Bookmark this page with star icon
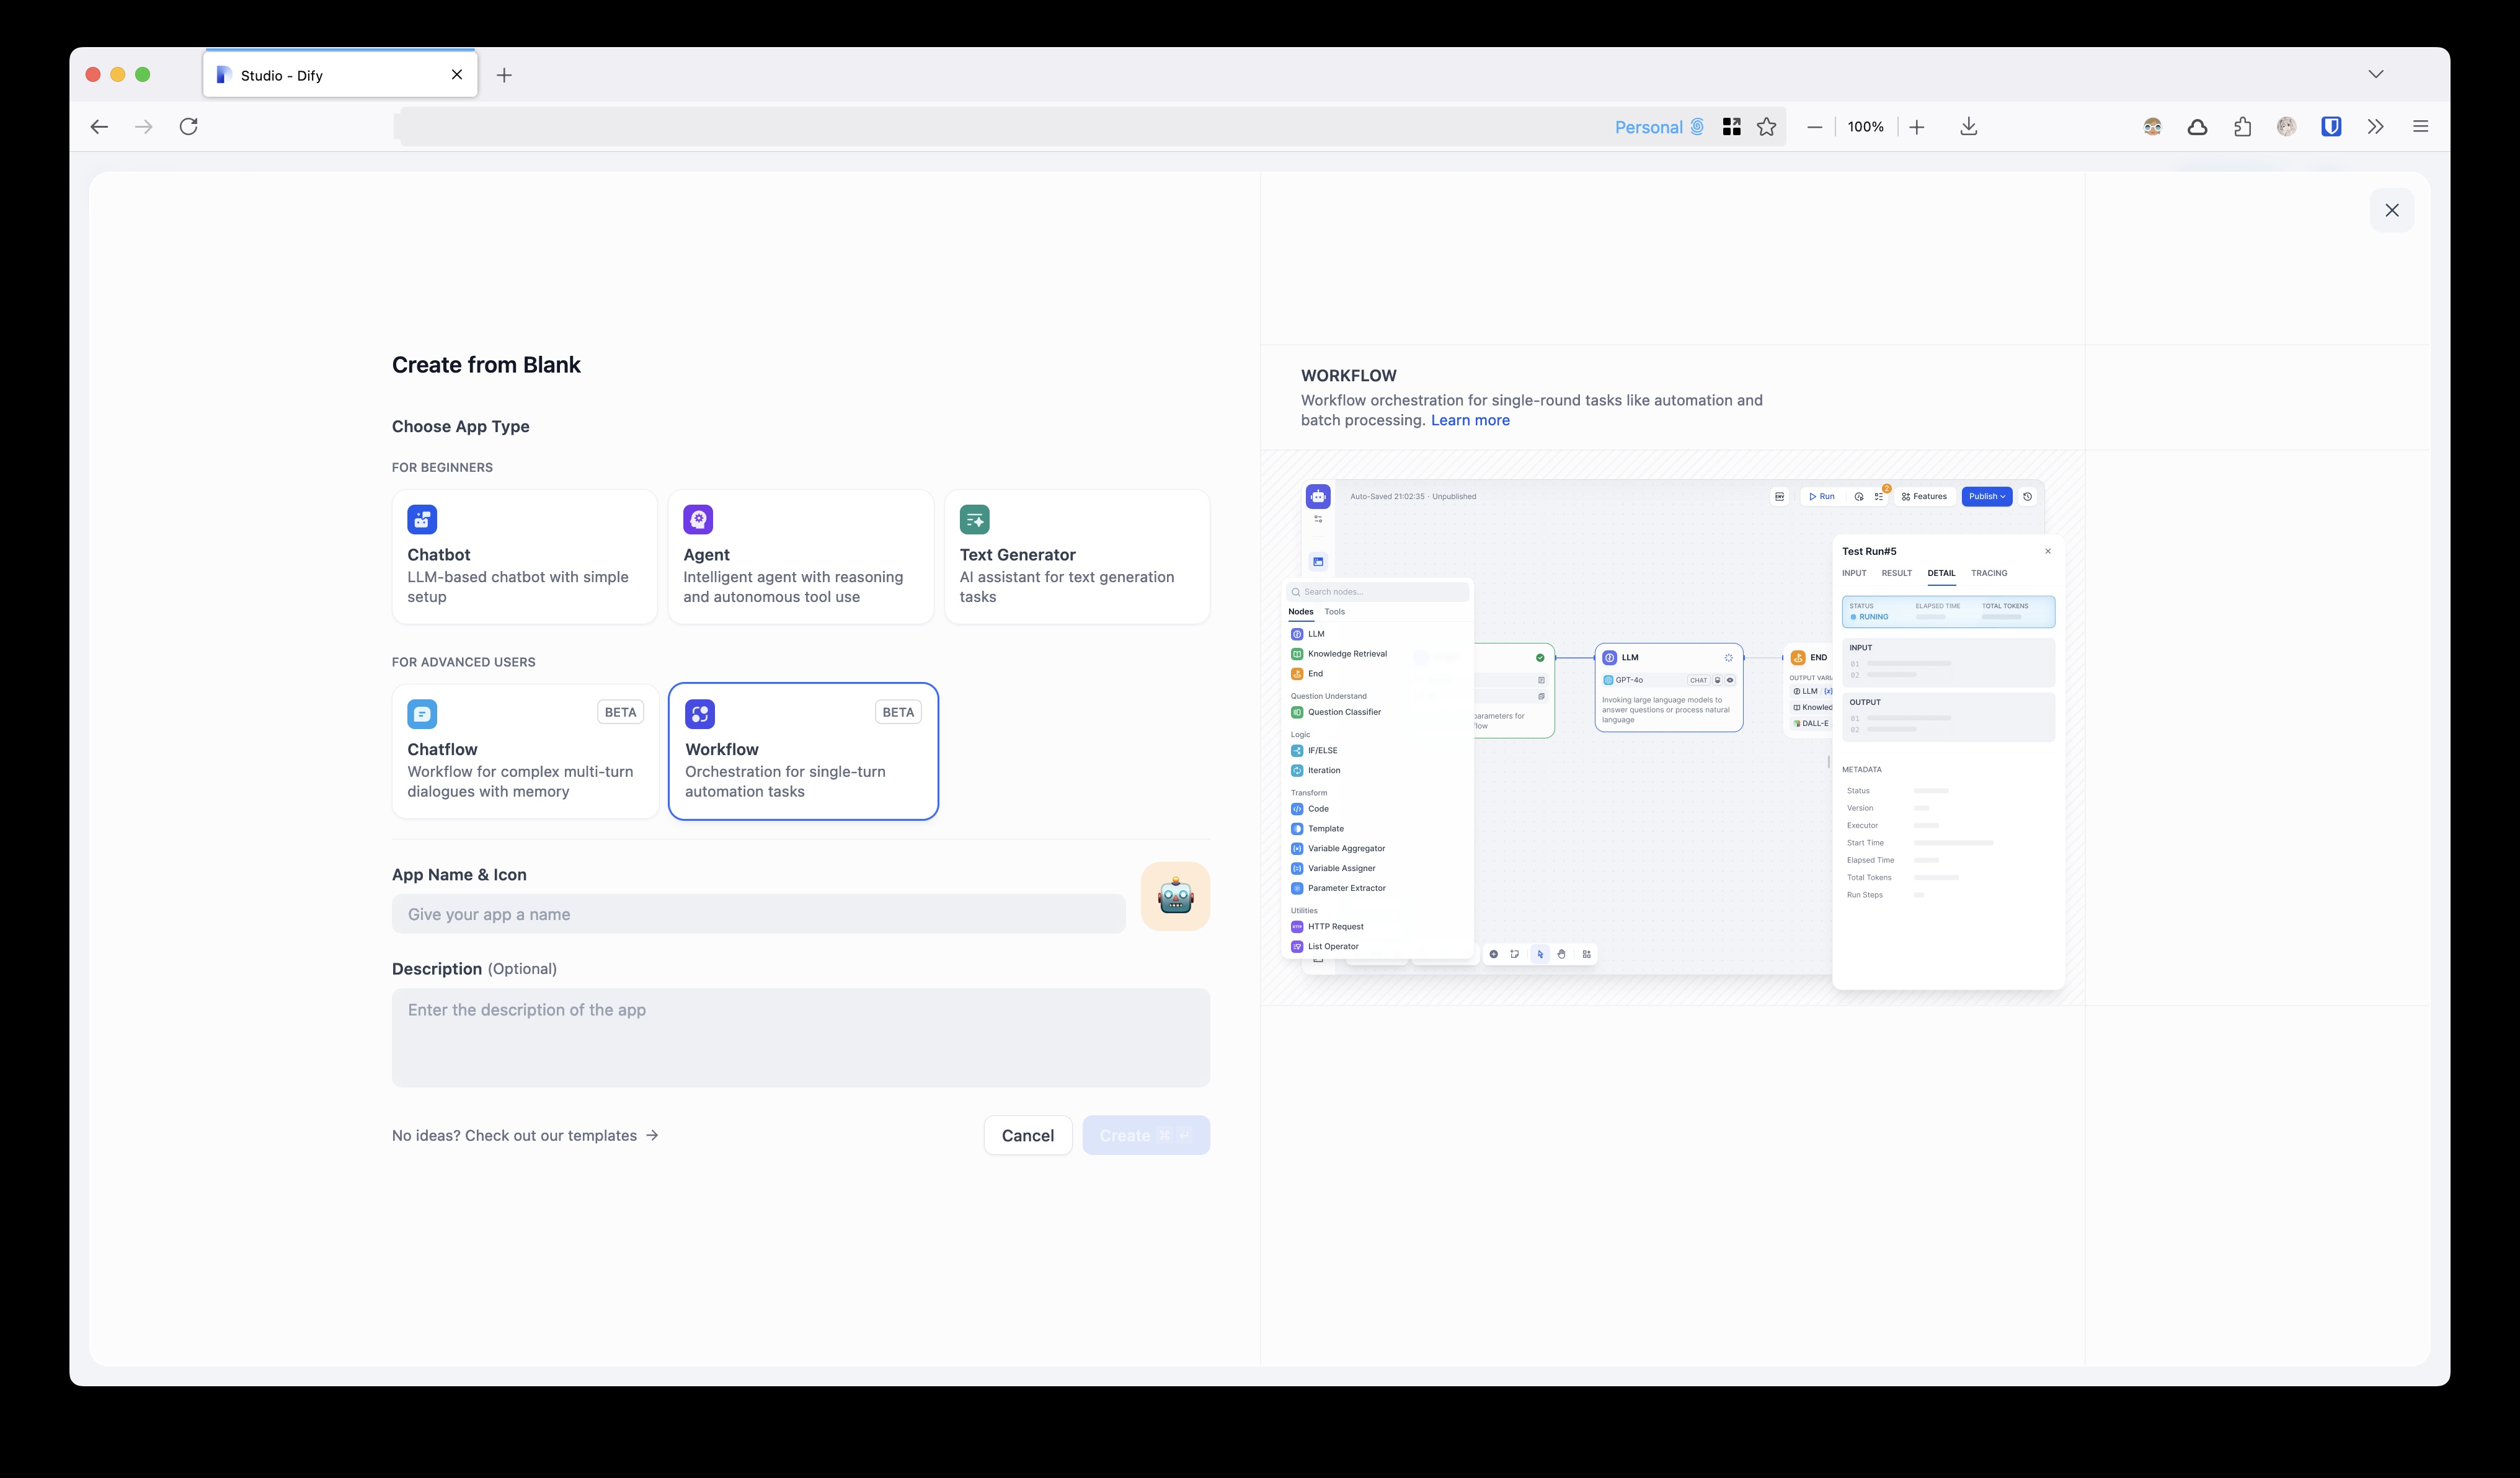 pos(1766,127)
